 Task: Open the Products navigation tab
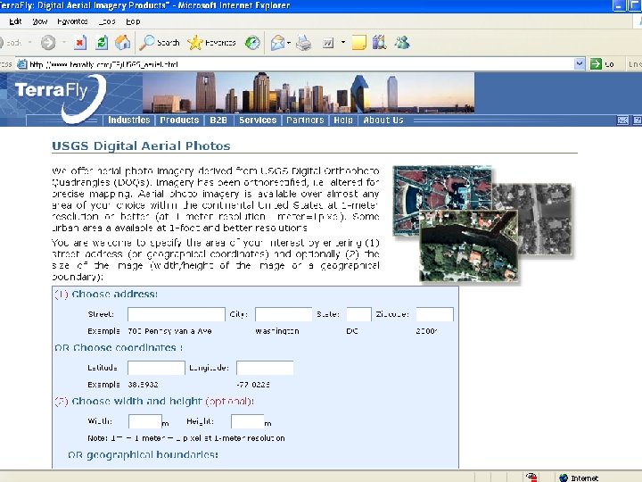click(179, 120)
